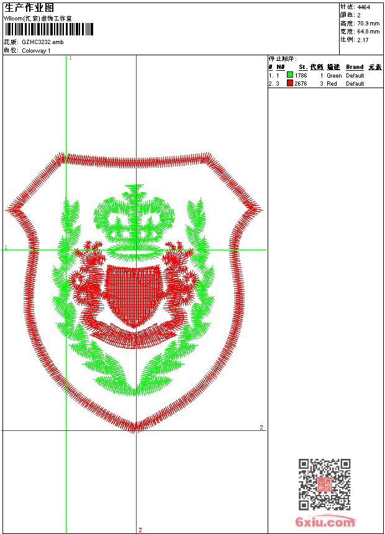The image size is (385, 534).
Task: Click the QR code above the 6xiu.com watermark
Action: (325, 484)
